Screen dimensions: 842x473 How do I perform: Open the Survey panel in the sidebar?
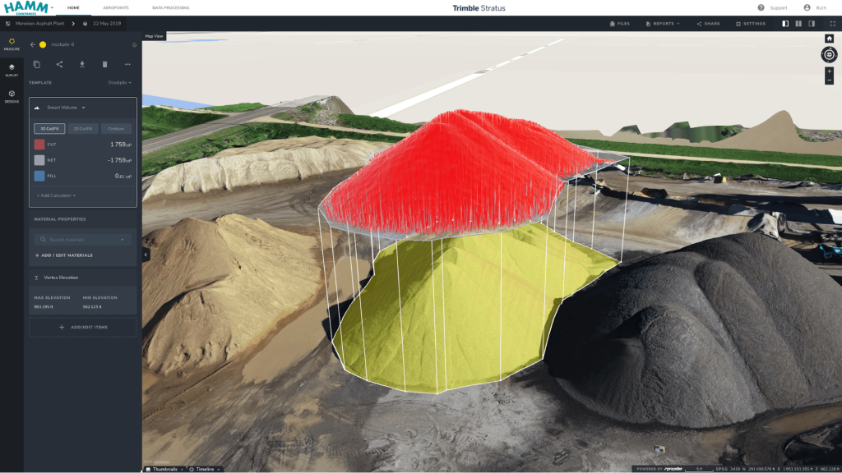[x=12, y=69]
